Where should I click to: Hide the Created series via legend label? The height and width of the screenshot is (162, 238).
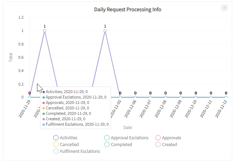(x=169, y=145)
